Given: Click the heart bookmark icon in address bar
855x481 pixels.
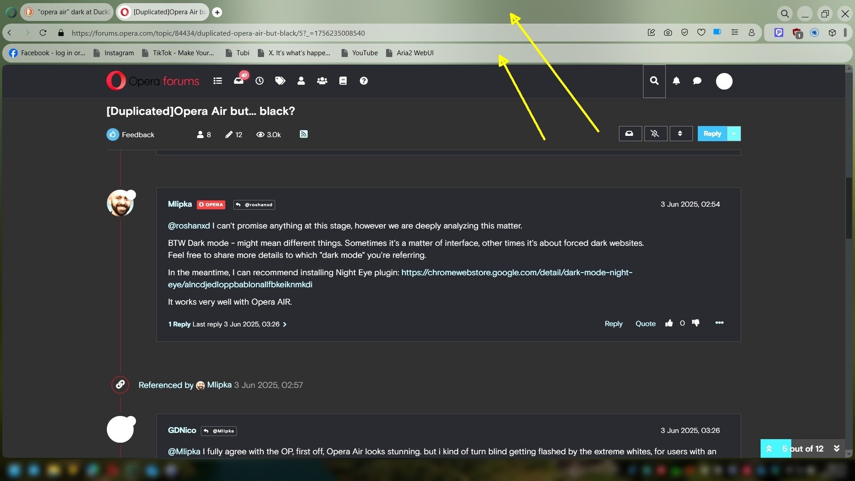Looking at the screenshot, I should coord(701,33).
